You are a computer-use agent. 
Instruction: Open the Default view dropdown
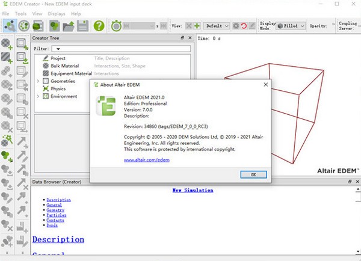(x=217, y=26)
